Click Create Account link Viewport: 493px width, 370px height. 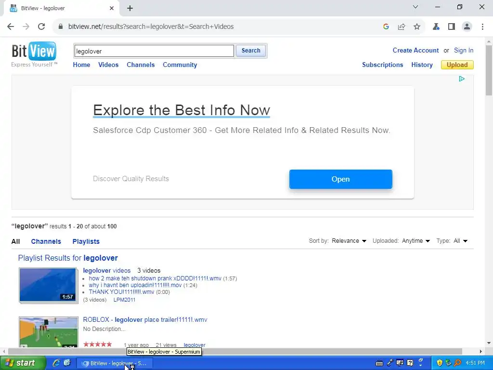[x=415, y=50]
